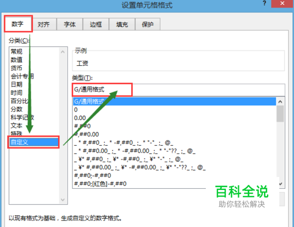This screenshot has height=227, width=294.
Task: Click the help question mark icon
Action: 265,4
